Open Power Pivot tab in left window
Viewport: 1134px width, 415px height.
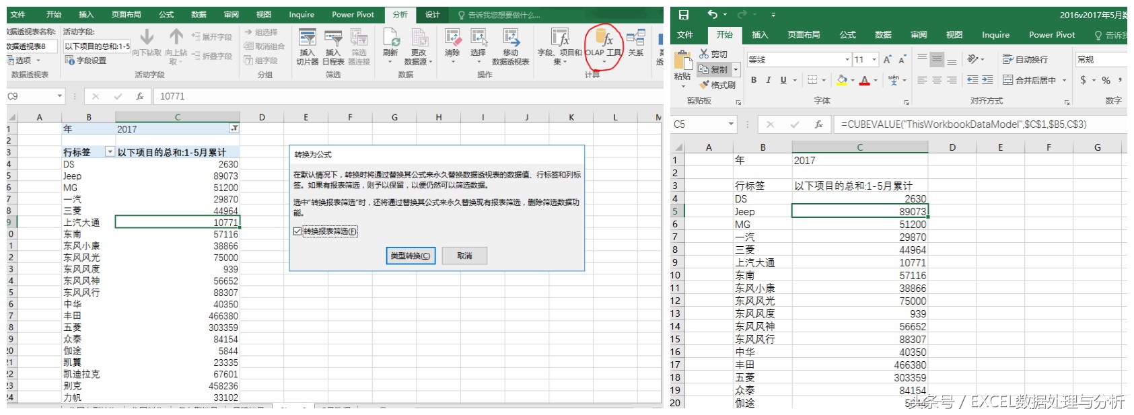click(x=353, y=15)
